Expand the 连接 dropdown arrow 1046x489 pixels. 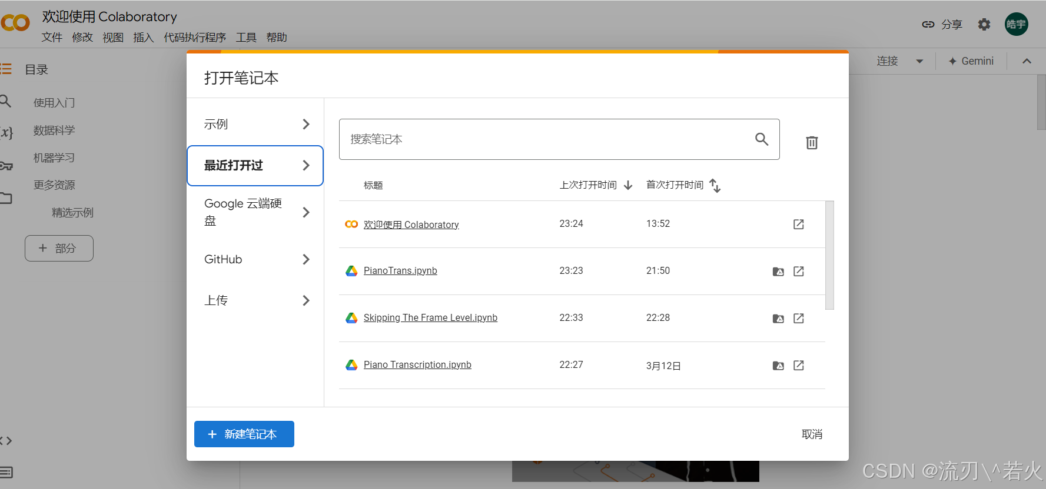(x=919, y=61)
